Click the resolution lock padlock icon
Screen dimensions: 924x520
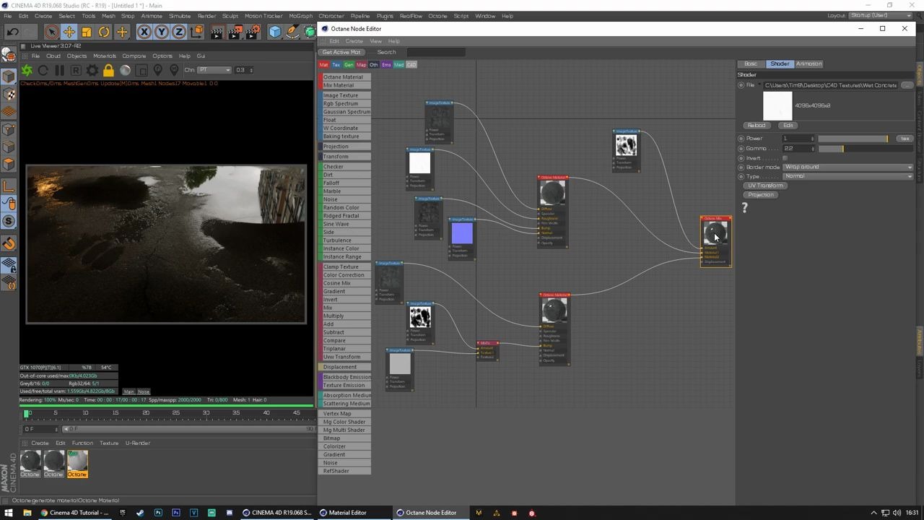click(x=108, y=69)
